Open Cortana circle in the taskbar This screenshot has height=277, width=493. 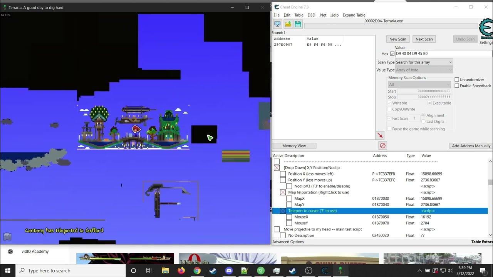(x=133, y=270)
